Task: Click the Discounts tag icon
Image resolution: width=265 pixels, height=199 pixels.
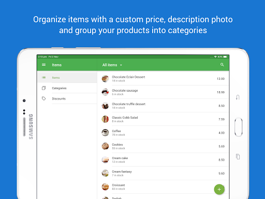Action: tap(43, 98)
